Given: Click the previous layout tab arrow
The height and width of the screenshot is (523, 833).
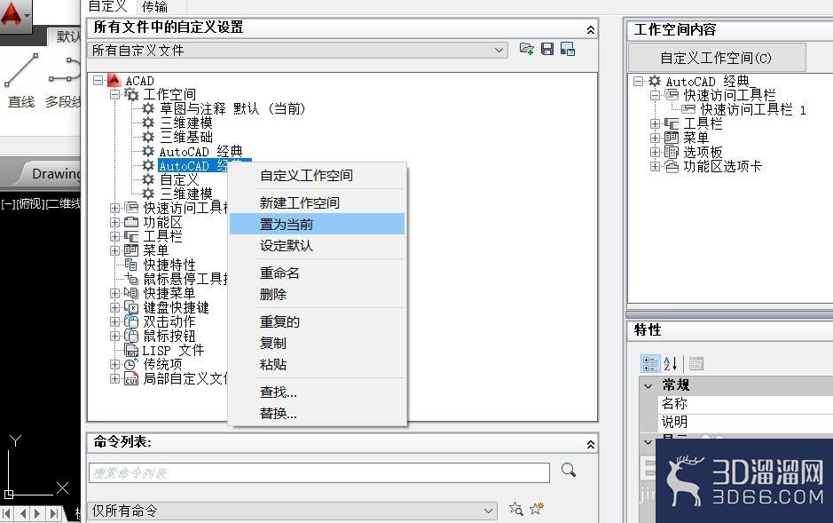Looking at the screenshot, I should pos(23,513).
